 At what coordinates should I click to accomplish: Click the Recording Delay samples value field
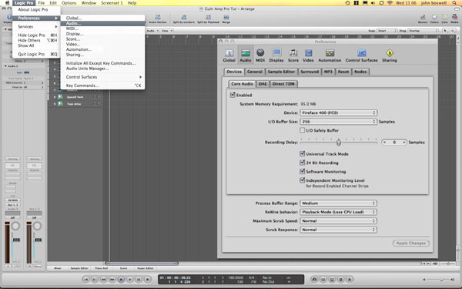coord(394,143)
